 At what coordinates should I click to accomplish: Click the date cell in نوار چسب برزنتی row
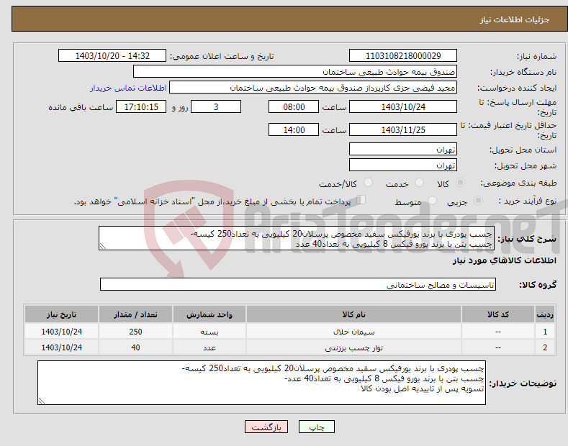click(x=62, y=347)
